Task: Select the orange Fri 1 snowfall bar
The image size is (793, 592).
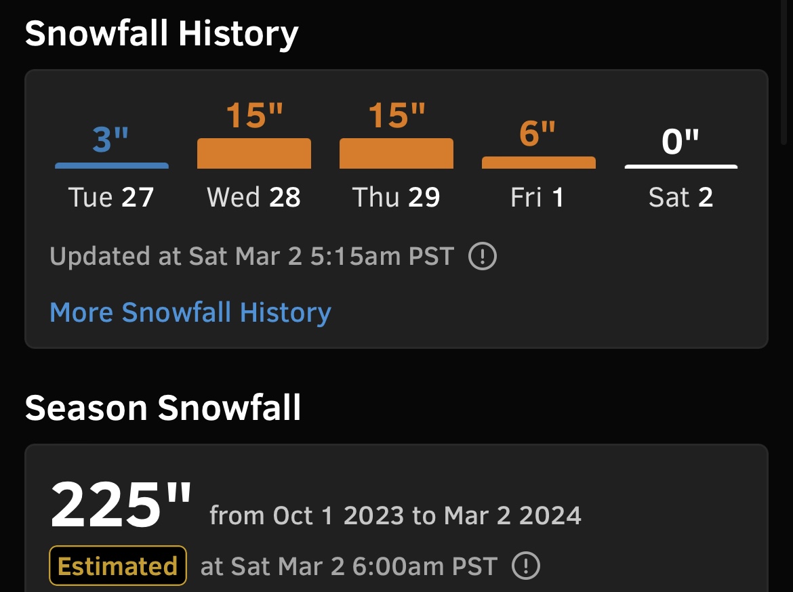Action: point(539,163)
